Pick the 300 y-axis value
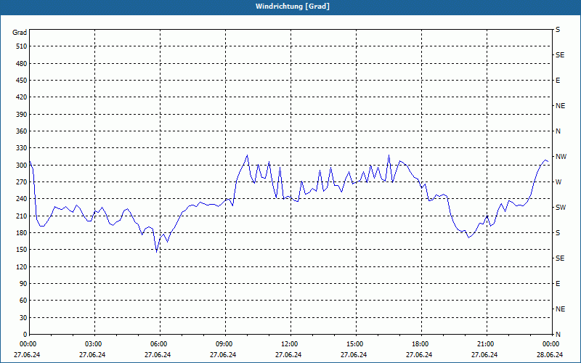 [x=22, y=165]
